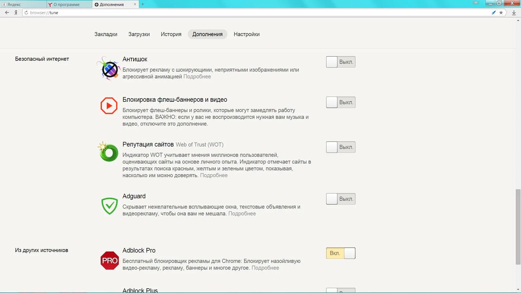
Task: Click the back arrow navigation button
Action: click(7, 12)
